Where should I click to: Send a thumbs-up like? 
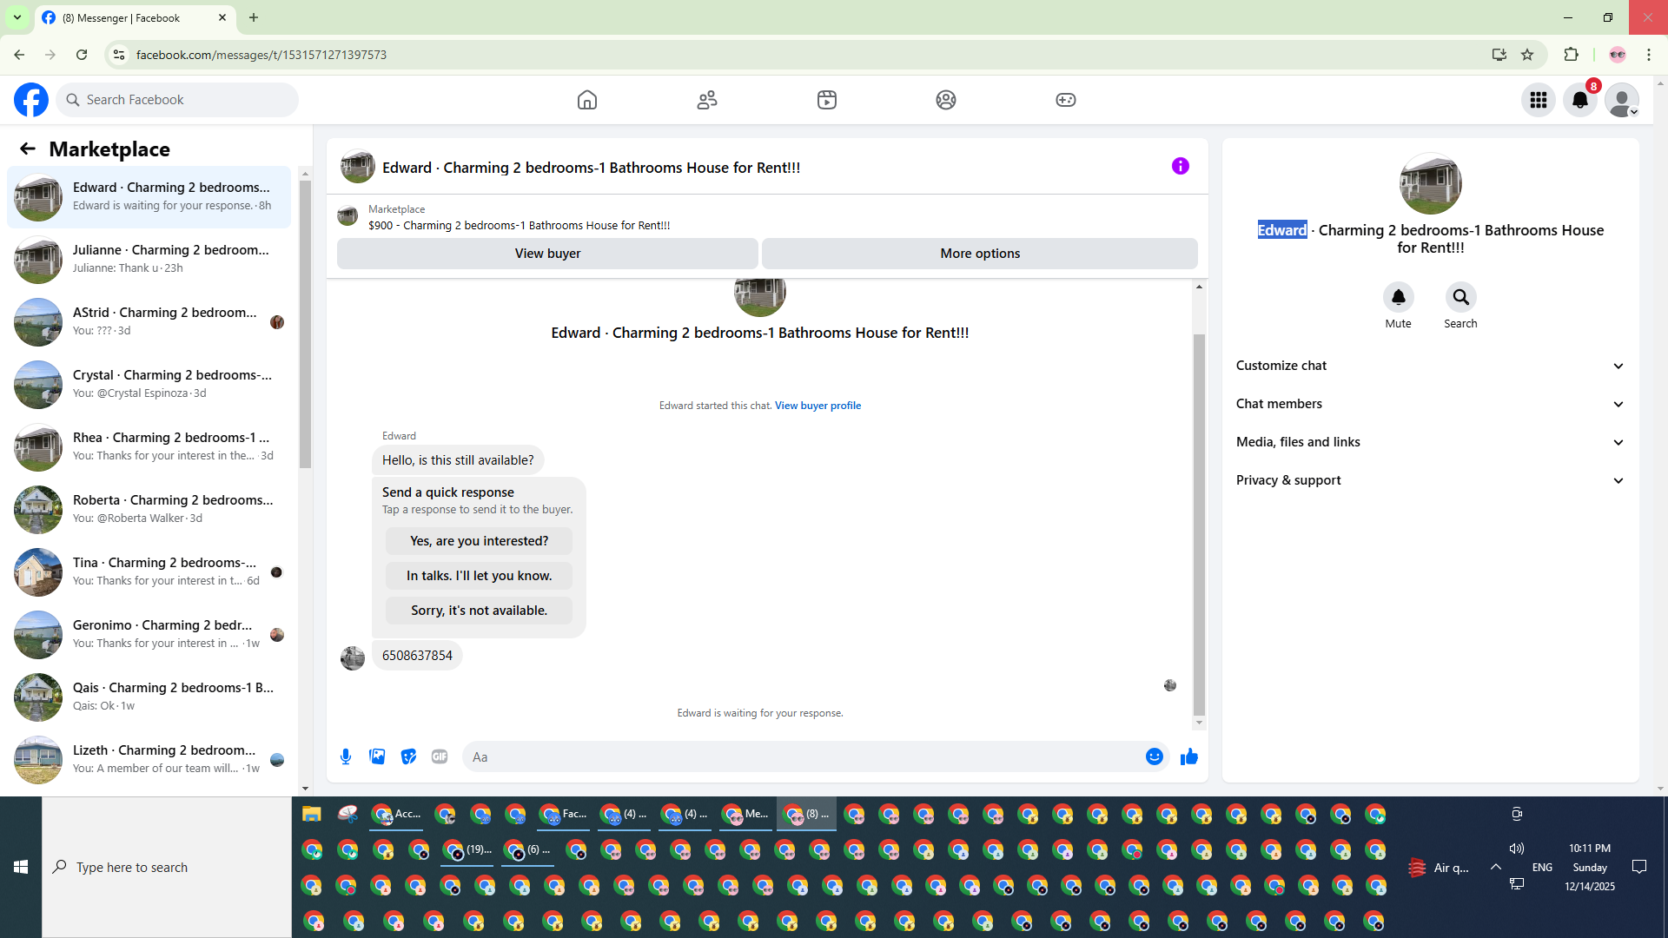pyautogui.click(x=1188, y=756)
